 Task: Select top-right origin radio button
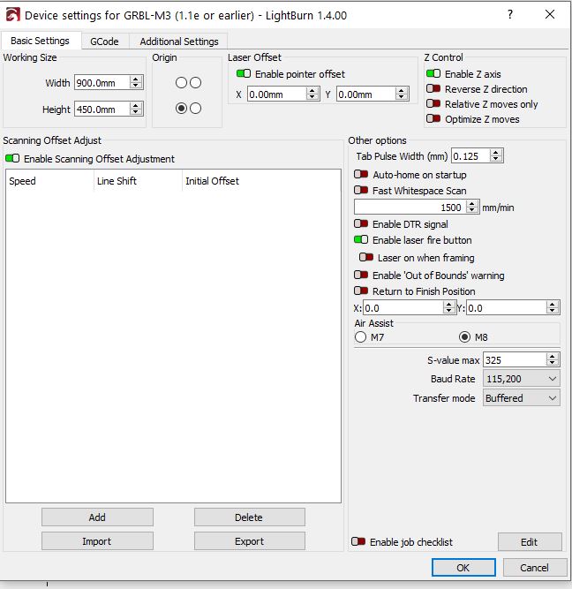click(x=195, y=83)
